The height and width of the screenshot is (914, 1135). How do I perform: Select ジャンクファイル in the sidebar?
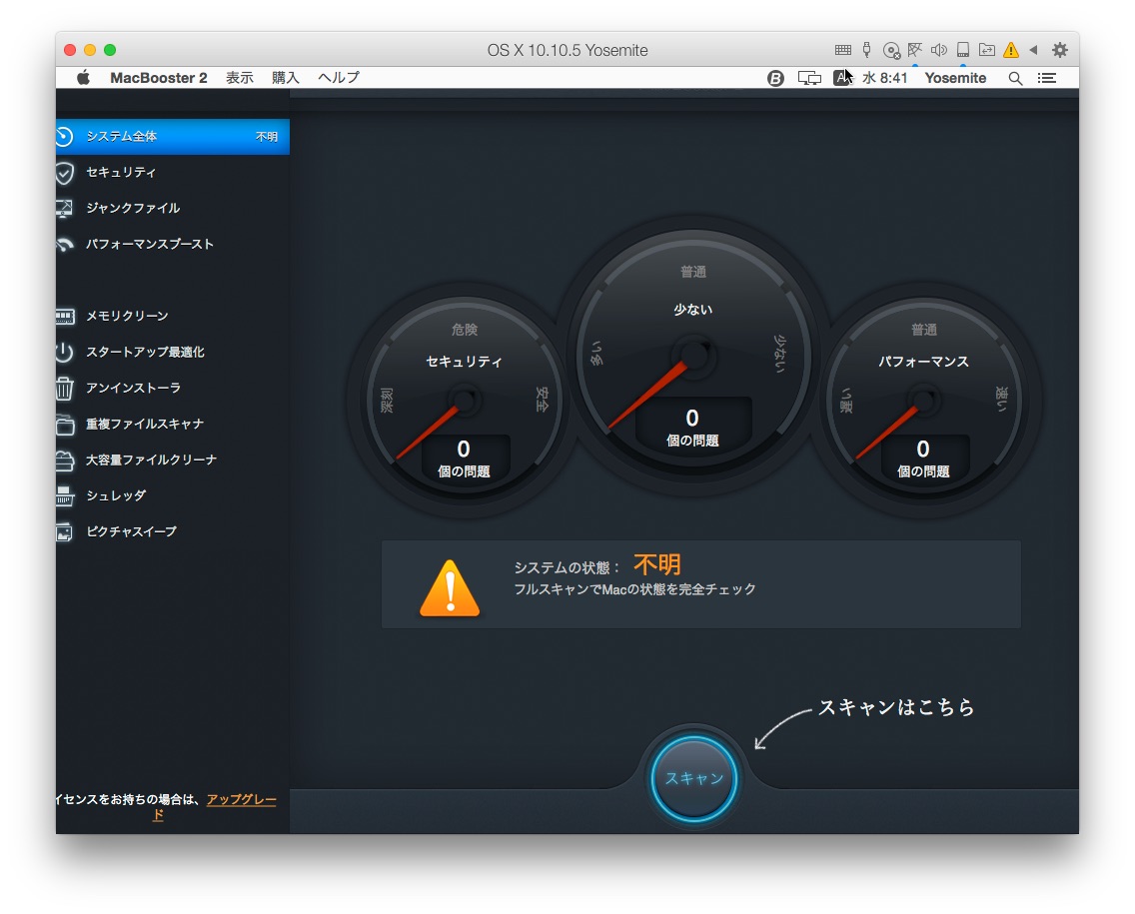pyautogui.click(x=172, y=209)
